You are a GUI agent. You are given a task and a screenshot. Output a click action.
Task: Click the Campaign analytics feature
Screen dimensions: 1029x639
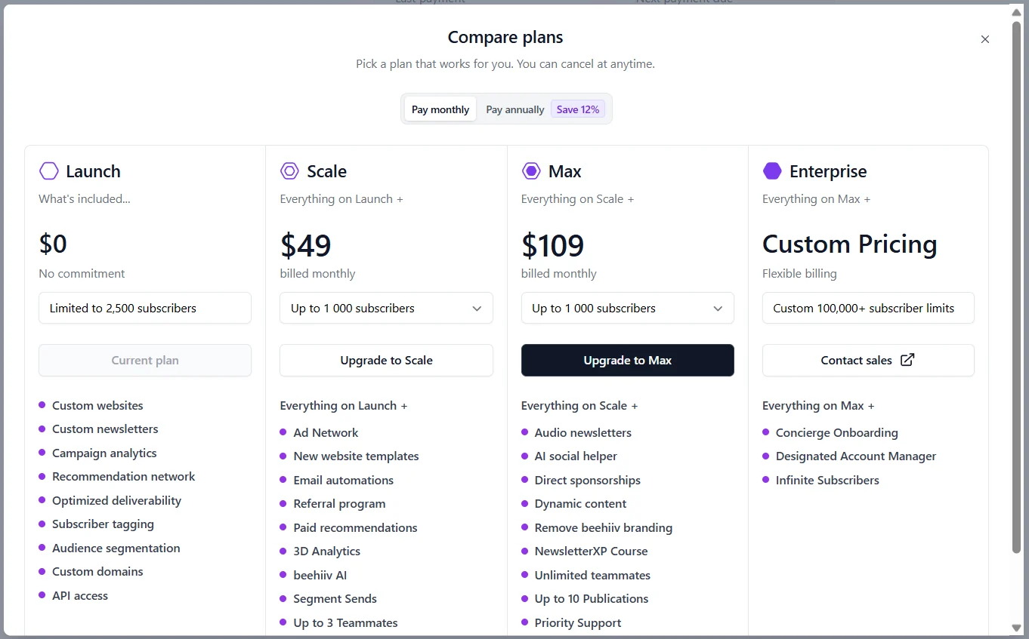pyautogui.click(x=104, y=453)
